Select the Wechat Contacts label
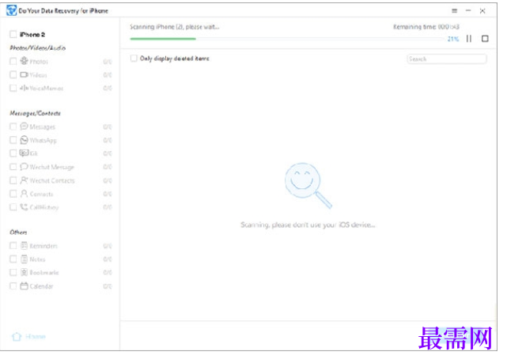The height and width of the screenshot is (363, 507). click(52, 180)
